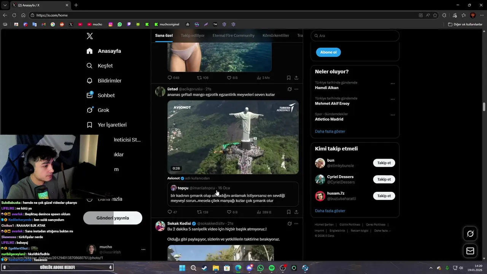
Task: Like the üstad post (6 B likes)
Action: point(232,212)
